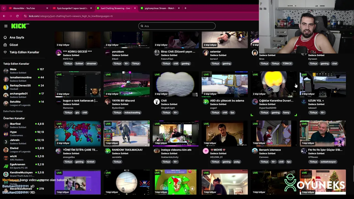The image size is (354, 199).
Task: Click Biraz Chill stream avatar
Action: (x=157, y=53)
